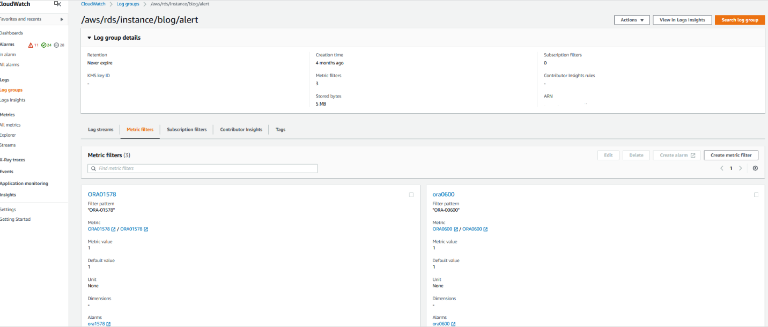Click the 5 MB stored bytes value

pyautogui.click(x=321, y=104)
